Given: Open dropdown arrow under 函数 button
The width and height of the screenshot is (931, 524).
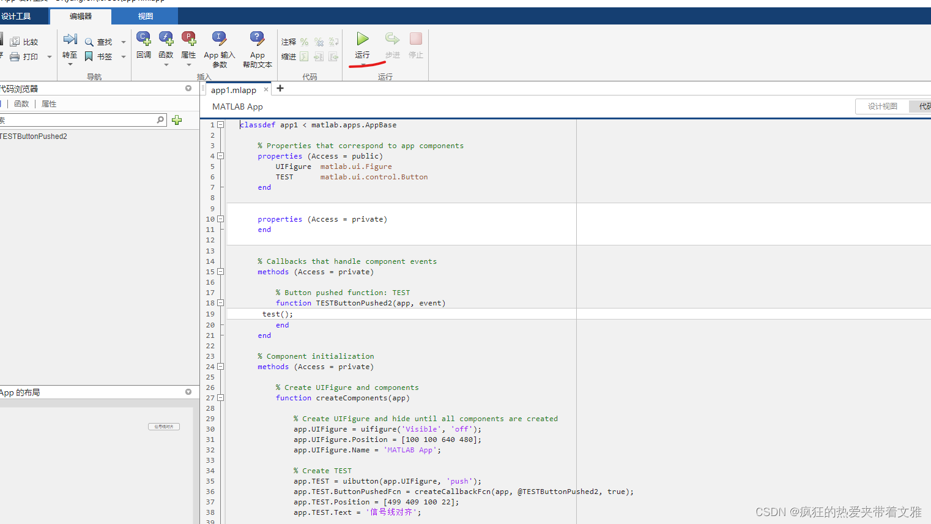Looking at the screenshot, I should click(x=166, y=65).
